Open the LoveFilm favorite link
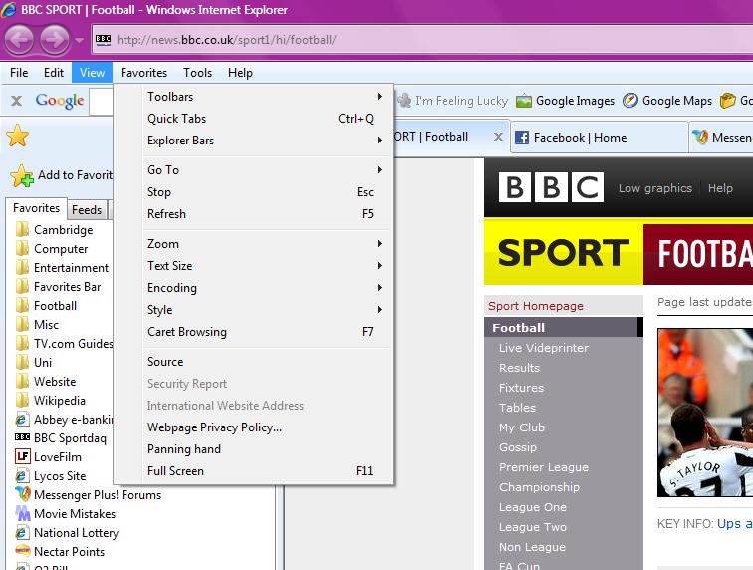This screenshot has width=753, height=570. point(57,456)
